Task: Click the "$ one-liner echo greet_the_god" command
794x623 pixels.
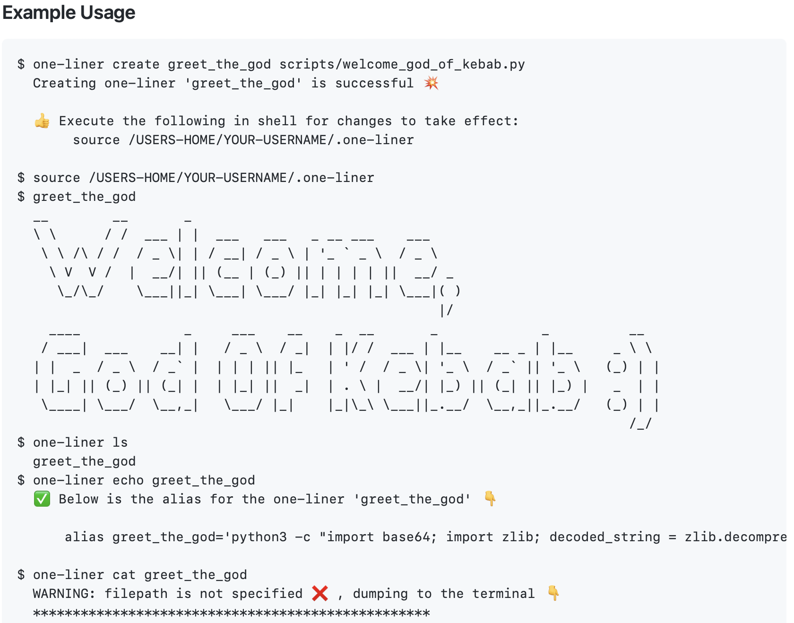Action: coord(144,480)
